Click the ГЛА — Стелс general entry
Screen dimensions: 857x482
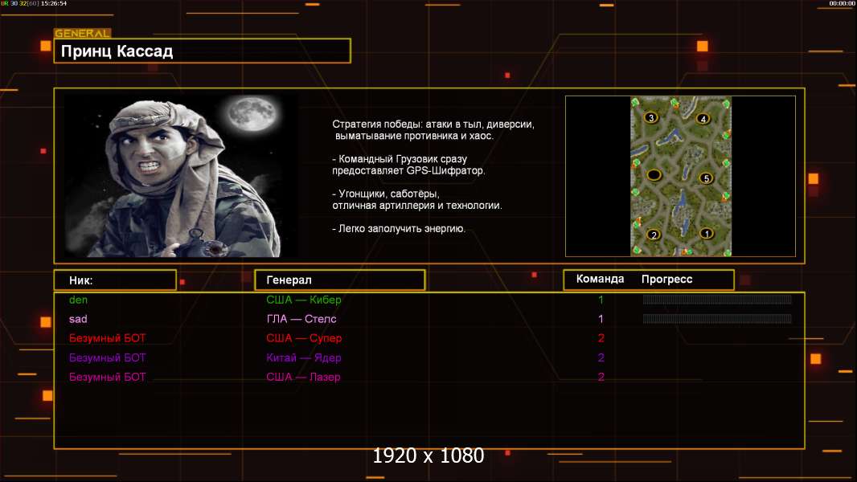coord(301,319)
